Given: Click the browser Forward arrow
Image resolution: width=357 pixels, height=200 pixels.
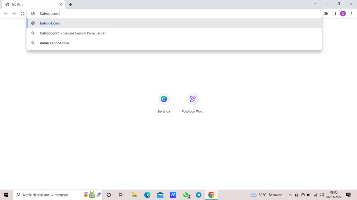Looking at the screenshot, I should tap(14, 14).
